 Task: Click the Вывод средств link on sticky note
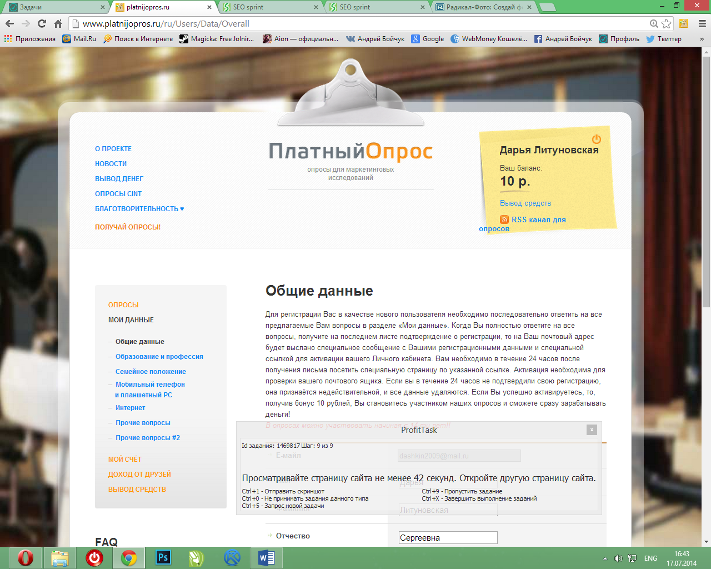(525, 203)
